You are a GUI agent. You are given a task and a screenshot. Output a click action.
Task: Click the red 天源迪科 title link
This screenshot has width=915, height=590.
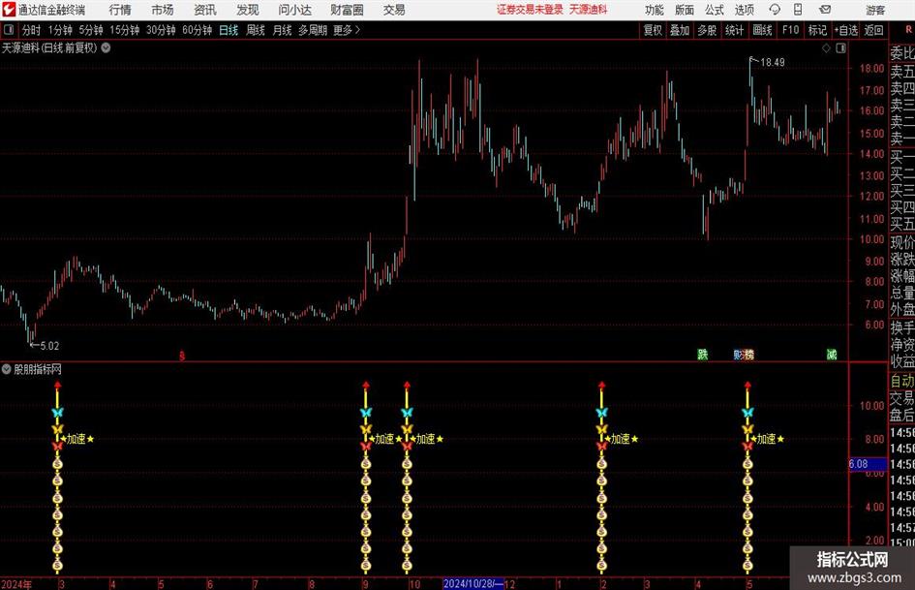coord(589,10)
